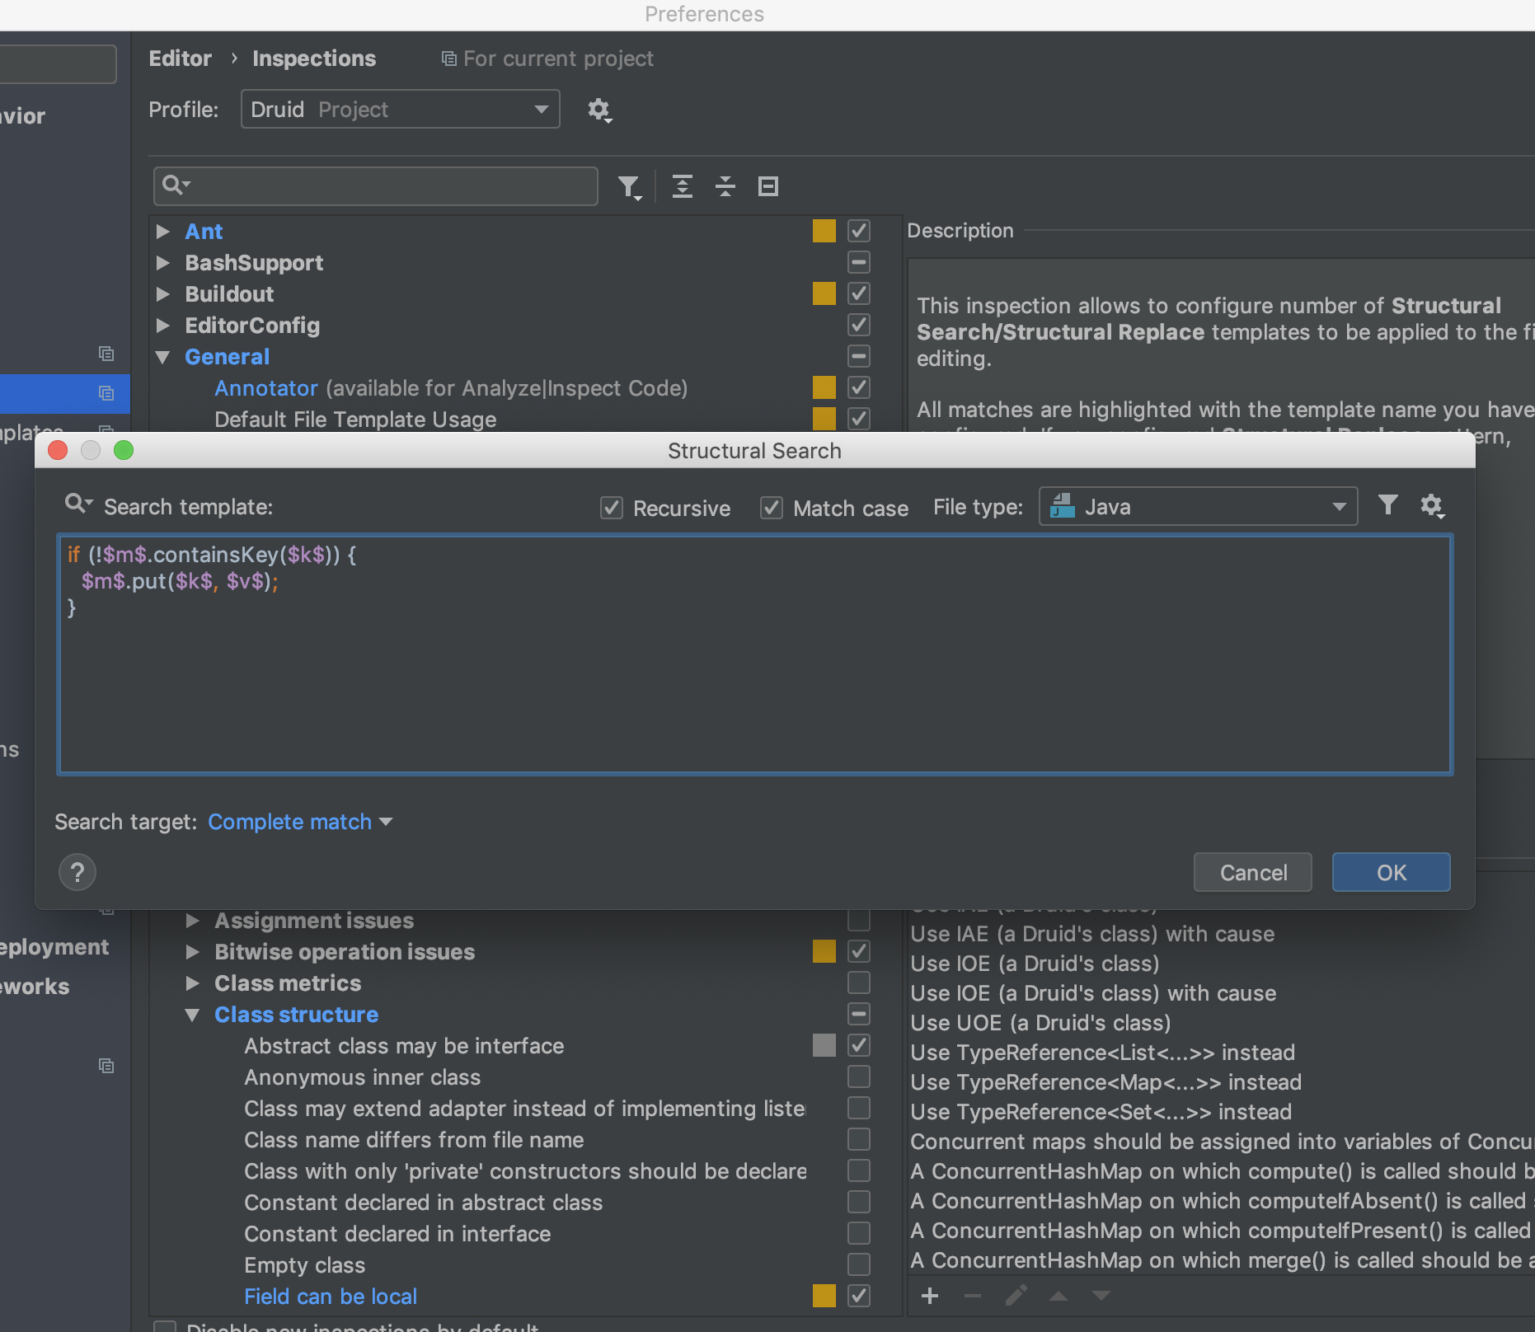Select Field can be local inspection
The image size is (1535, 1332).
[x=331, y=1297]
